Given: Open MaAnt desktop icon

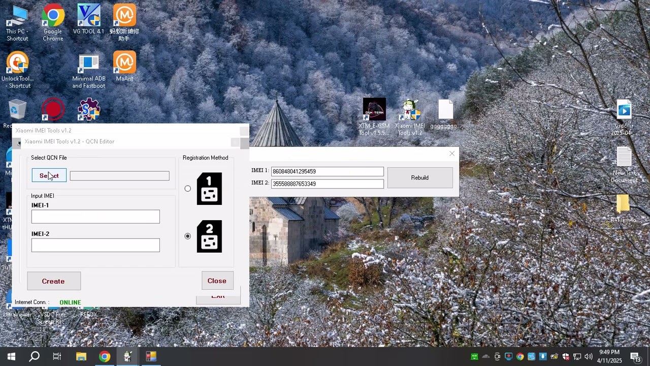Looking at the screenshot, I should pos(124,66).
